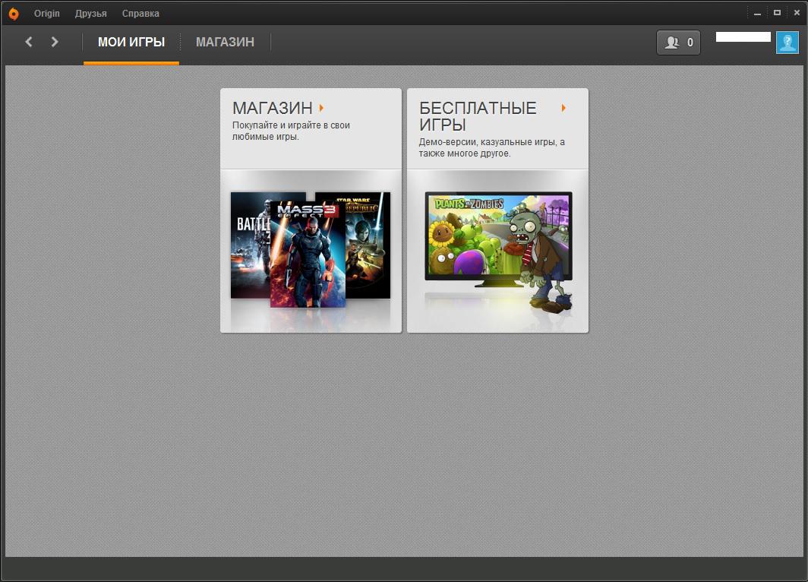Open the Друзья menu
808x582 pixels.
90,14
